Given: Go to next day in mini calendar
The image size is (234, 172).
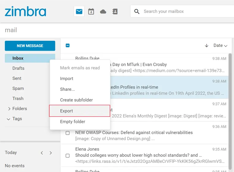Looking at the screenshot, I should pos(51,153).
